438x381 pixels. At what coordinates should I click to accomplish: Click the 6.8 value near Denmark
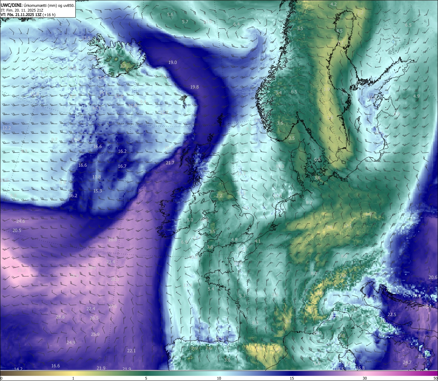(318, 160)
